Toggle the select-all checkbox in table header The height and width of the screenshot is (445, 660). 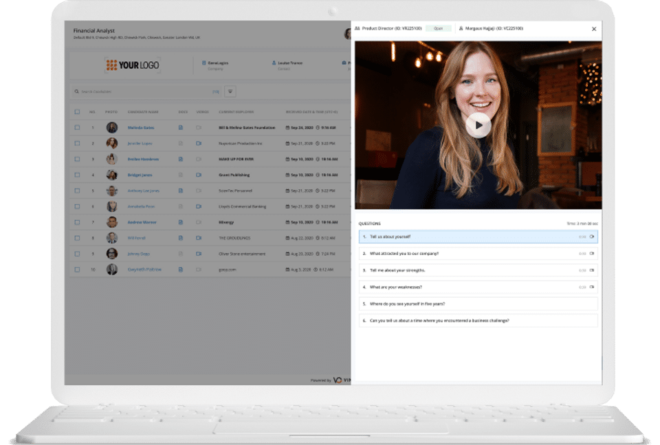coord(77,112)
